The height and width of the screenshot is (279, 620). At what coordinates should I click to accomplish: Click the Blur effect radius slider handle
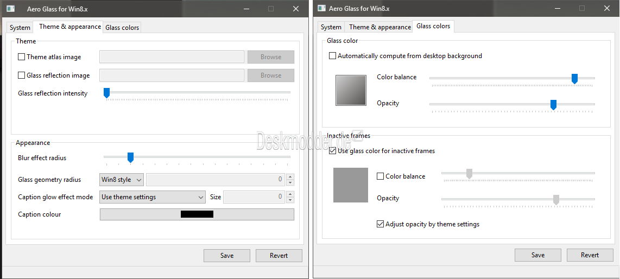130,157
